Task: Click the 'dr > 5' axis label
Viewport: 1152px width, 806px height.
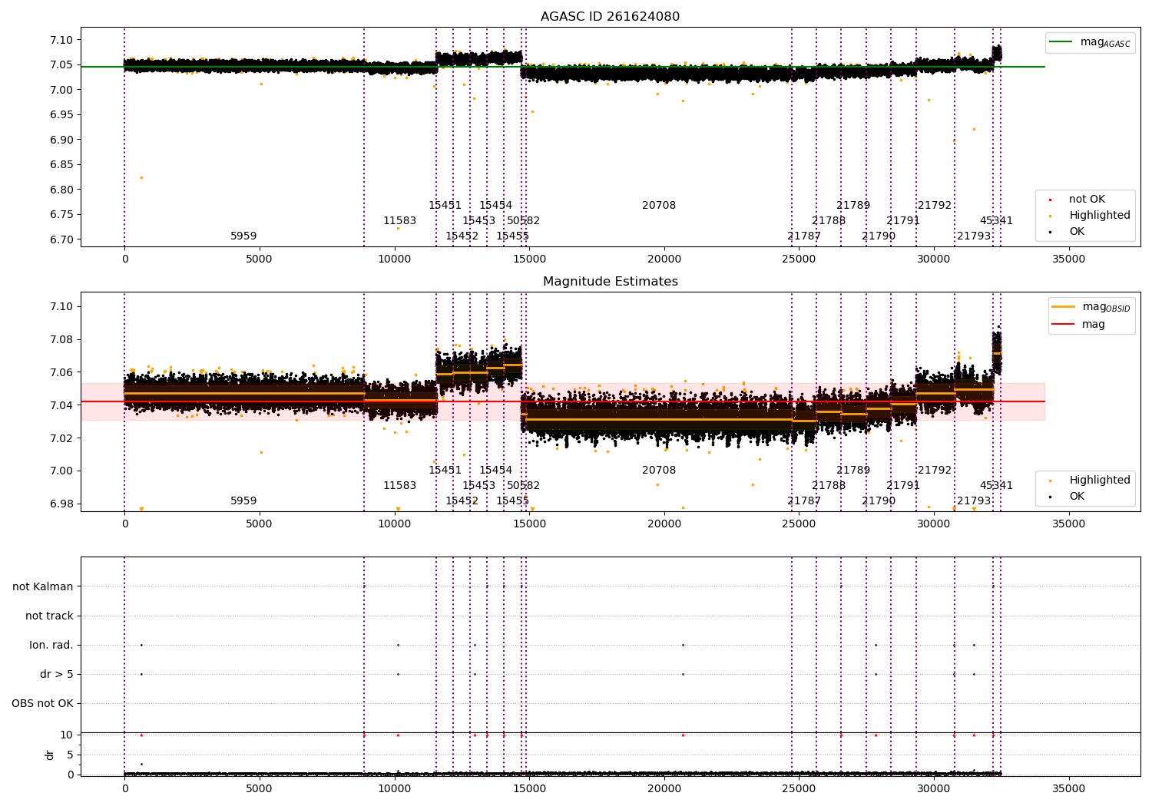Action: [x=57, y=675]
